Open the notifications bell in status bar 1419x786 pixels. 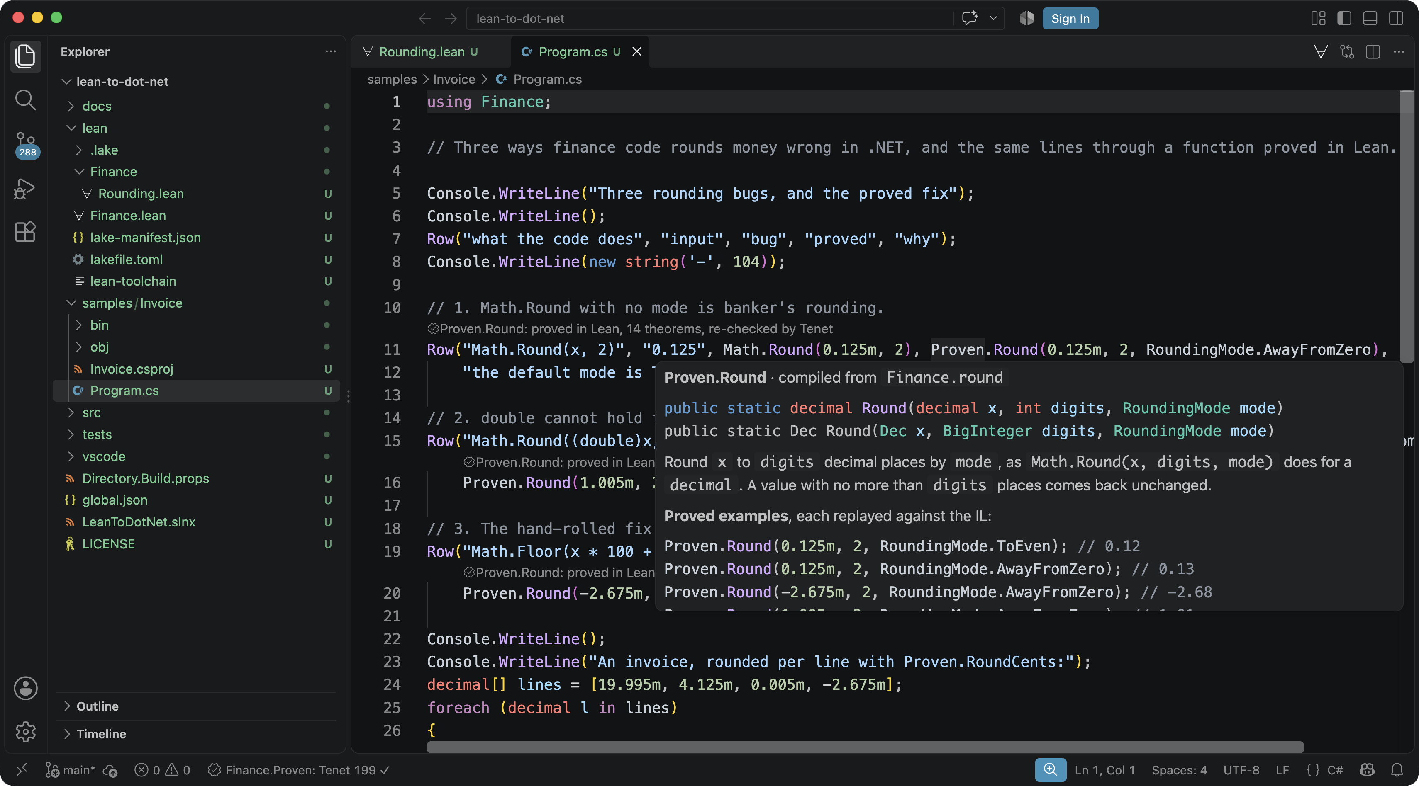(1397, 769)
